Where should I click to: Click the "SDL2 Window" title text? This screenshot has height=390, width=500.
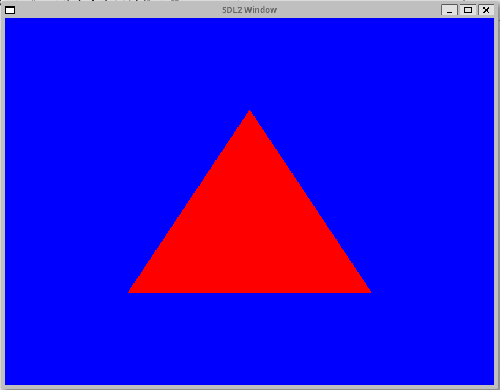point(249,10)
